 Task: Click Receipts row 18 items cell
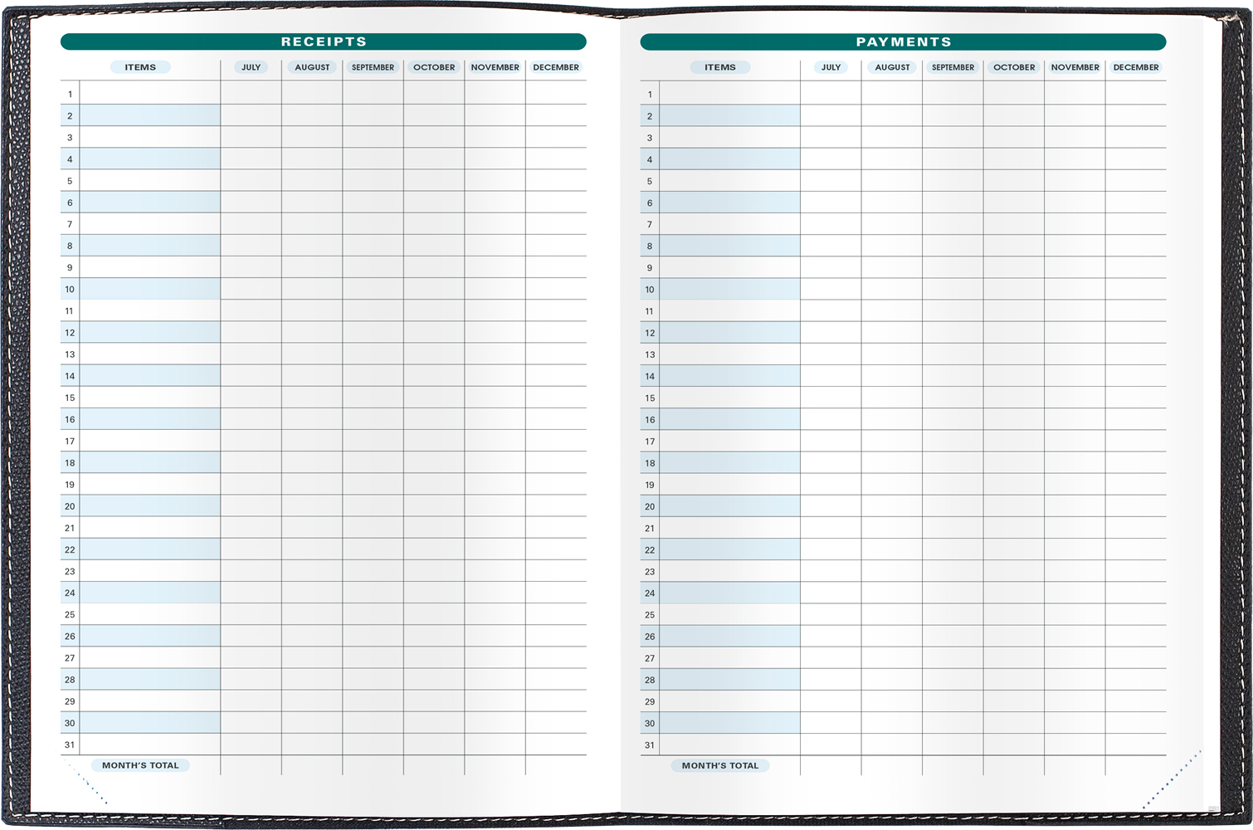coord(150,462)
